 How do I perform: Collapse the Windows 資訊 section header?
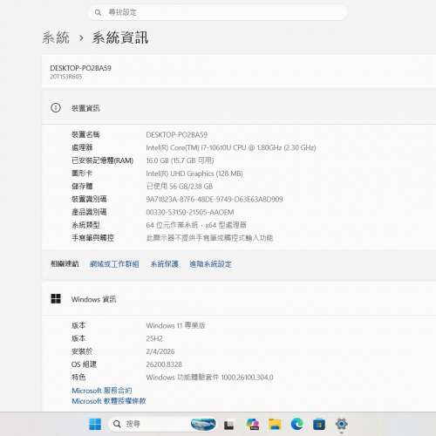click(x=239, y=298)
